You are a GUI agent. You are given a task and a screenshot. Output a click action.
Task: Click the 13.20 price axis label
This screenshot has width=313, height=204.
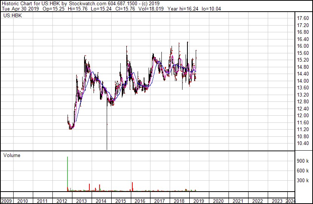click(x=303, y=95)
